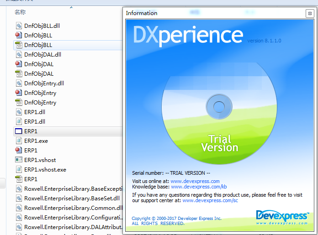Click the sort arrow above 名称 column
Screen dimensions: 318x235
pyautogui.click(x=71, y=7)
